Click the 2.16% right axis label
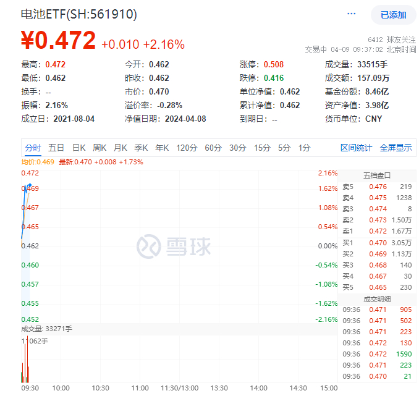Image resolution: width=419 pixels, height=396 pixels. 328,173
